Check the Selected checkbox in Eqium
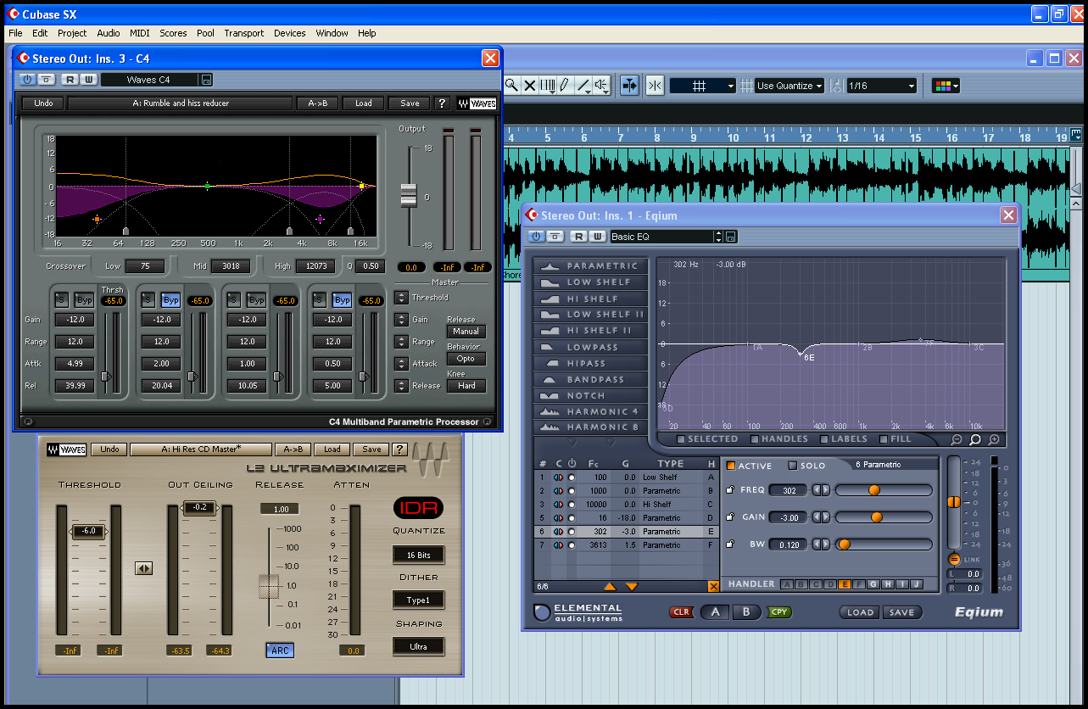This screenshot has width=1088, height=709. tap(682, 439)
